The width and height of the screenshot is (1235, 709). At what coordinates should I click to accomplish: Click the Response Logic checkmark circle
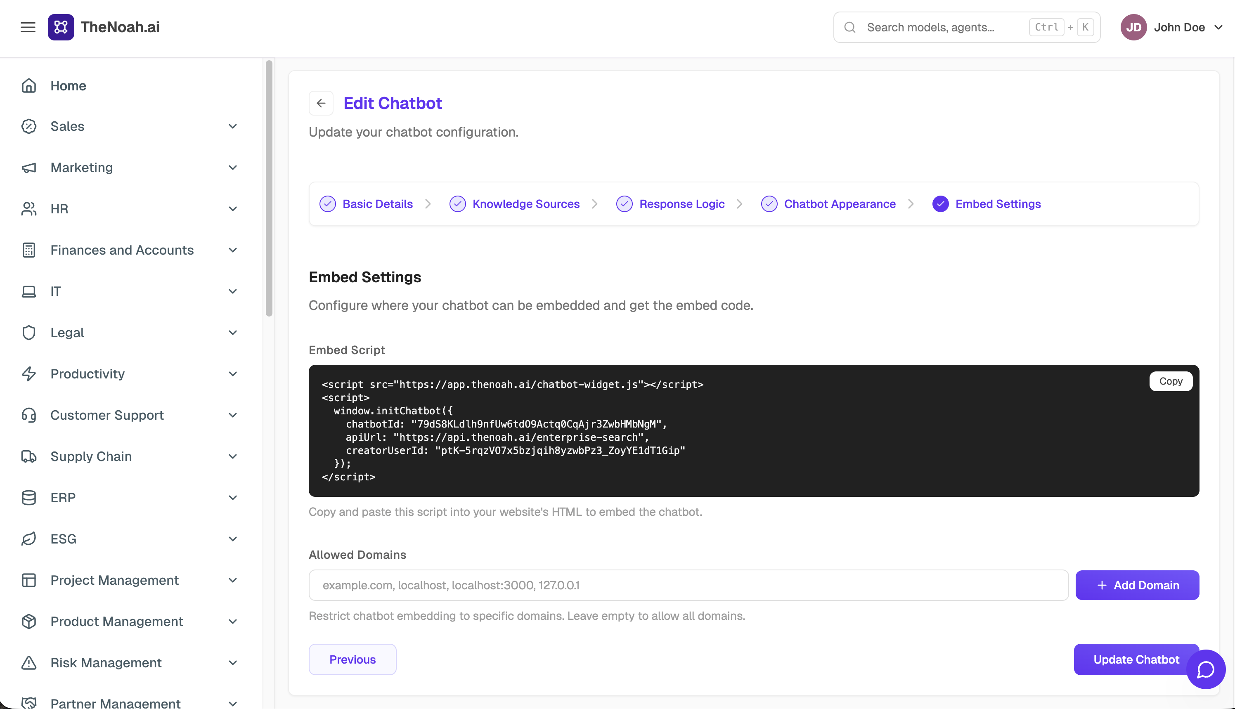(624, 204)
